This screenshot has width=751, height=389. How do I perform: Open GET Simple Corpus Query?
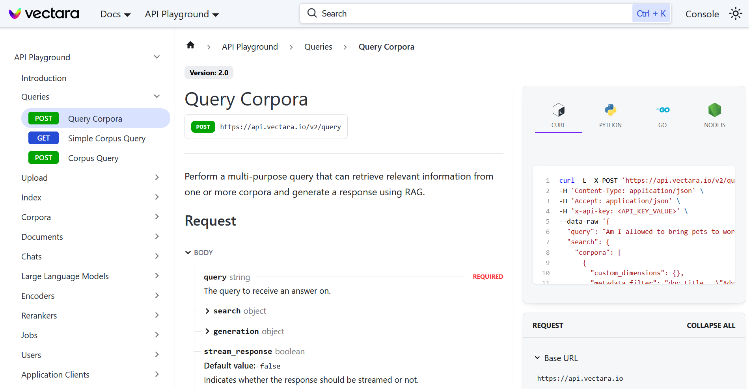click(95, 138)
